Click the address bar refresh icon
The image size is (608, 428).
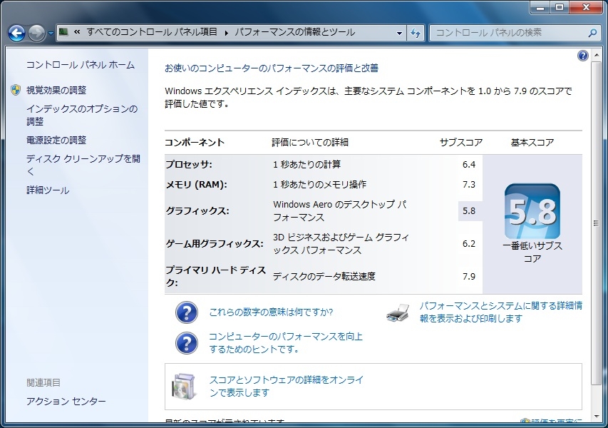point(416,33)
